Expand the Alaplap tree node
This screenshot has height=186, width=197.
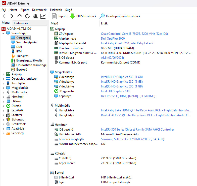point(4,74)
